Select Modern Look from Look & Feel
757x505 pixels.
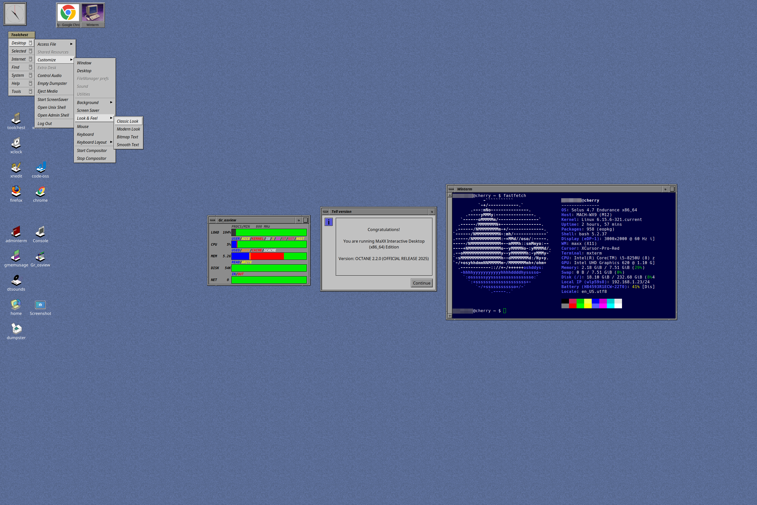(128, 129)
